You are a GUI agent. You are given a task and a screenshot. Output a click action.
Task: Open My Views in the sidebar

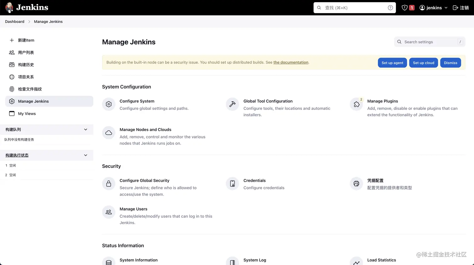(x=49, y=114)
